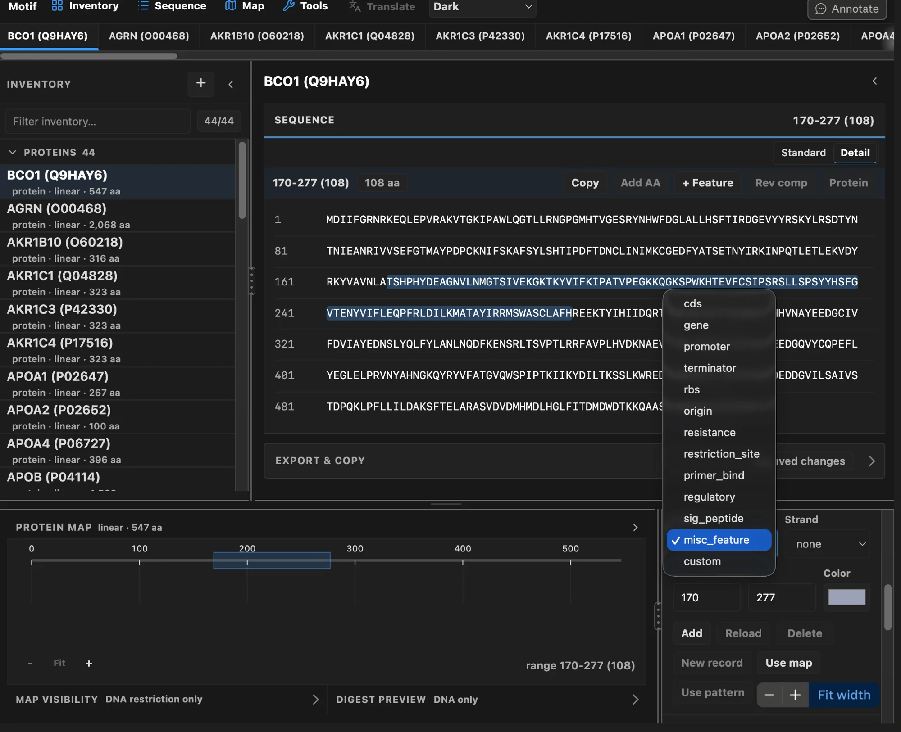This screenshot has width=901, height=732.
Task: Select resistance feature type
Action: coord(719,432)
